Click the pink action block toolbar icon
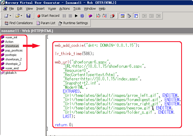193x136 pixels. point(90,16)
